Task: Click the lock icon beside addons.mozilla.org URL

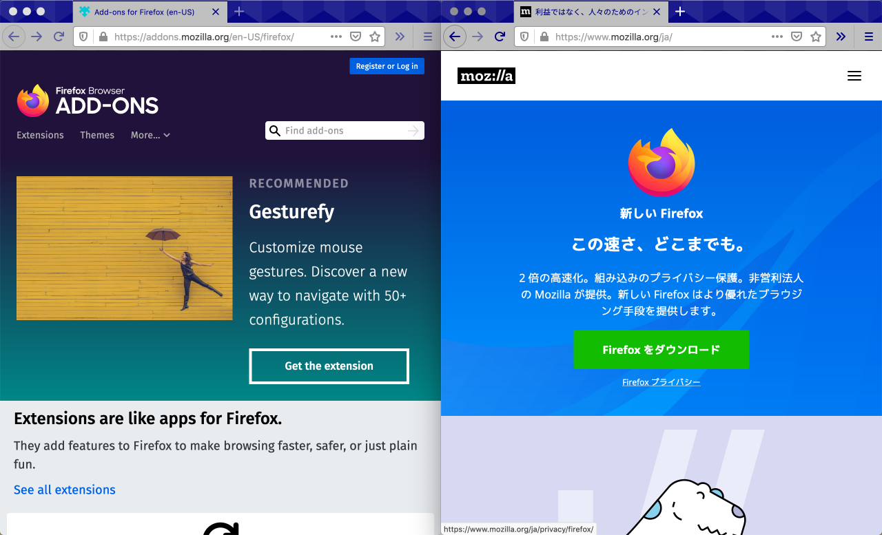Action: [x=103, y=36]
